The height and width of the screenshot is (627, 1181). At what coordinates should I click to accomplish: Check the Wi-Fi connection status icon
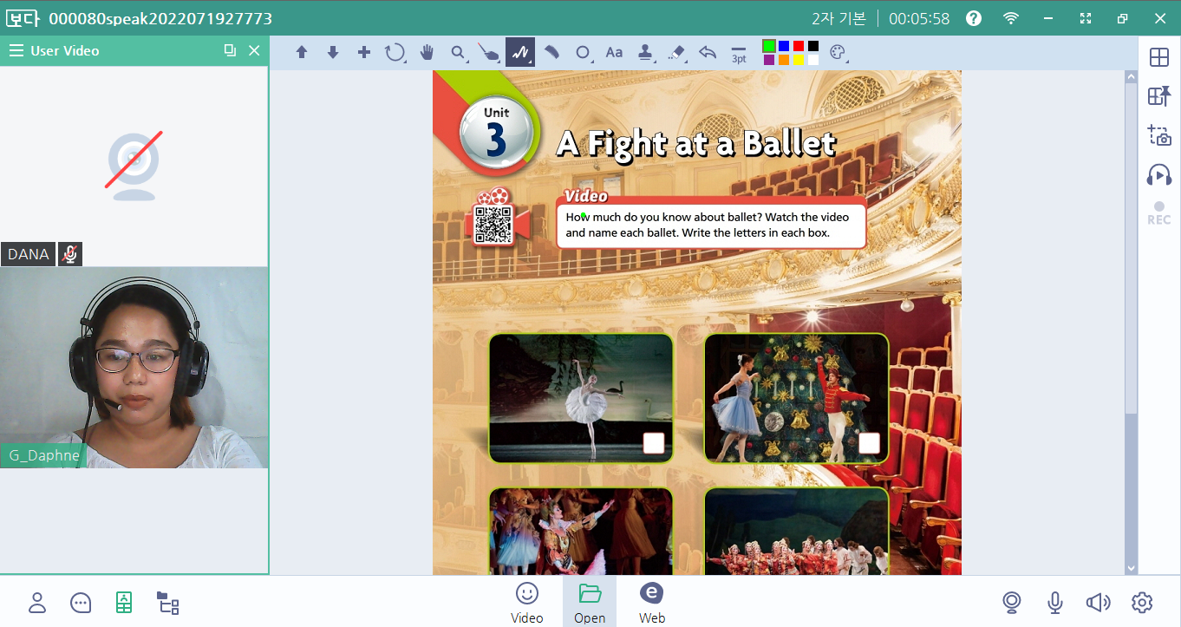point(1011,18)
